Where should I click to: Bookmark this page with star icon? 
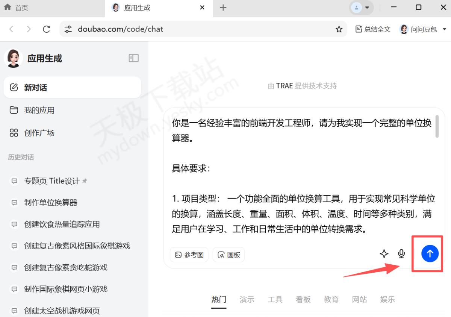(x=339, y=29)
